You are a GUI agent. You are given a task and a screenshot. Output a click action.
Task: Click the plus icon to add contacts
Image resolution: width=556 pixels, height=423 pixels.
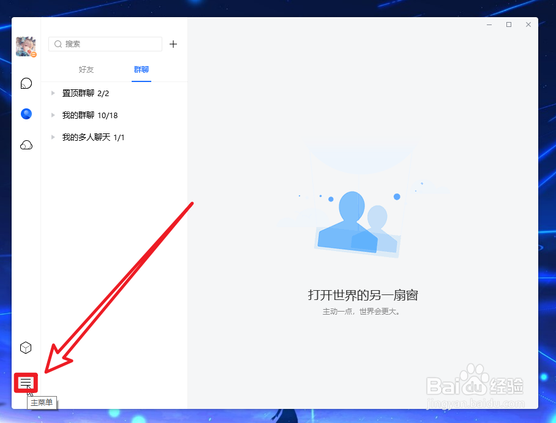(x=173, y=44)
